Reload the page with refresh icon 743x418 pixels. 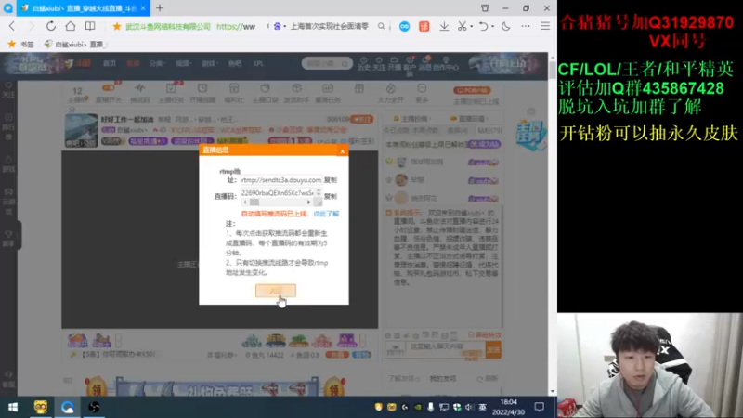point(51,26)
